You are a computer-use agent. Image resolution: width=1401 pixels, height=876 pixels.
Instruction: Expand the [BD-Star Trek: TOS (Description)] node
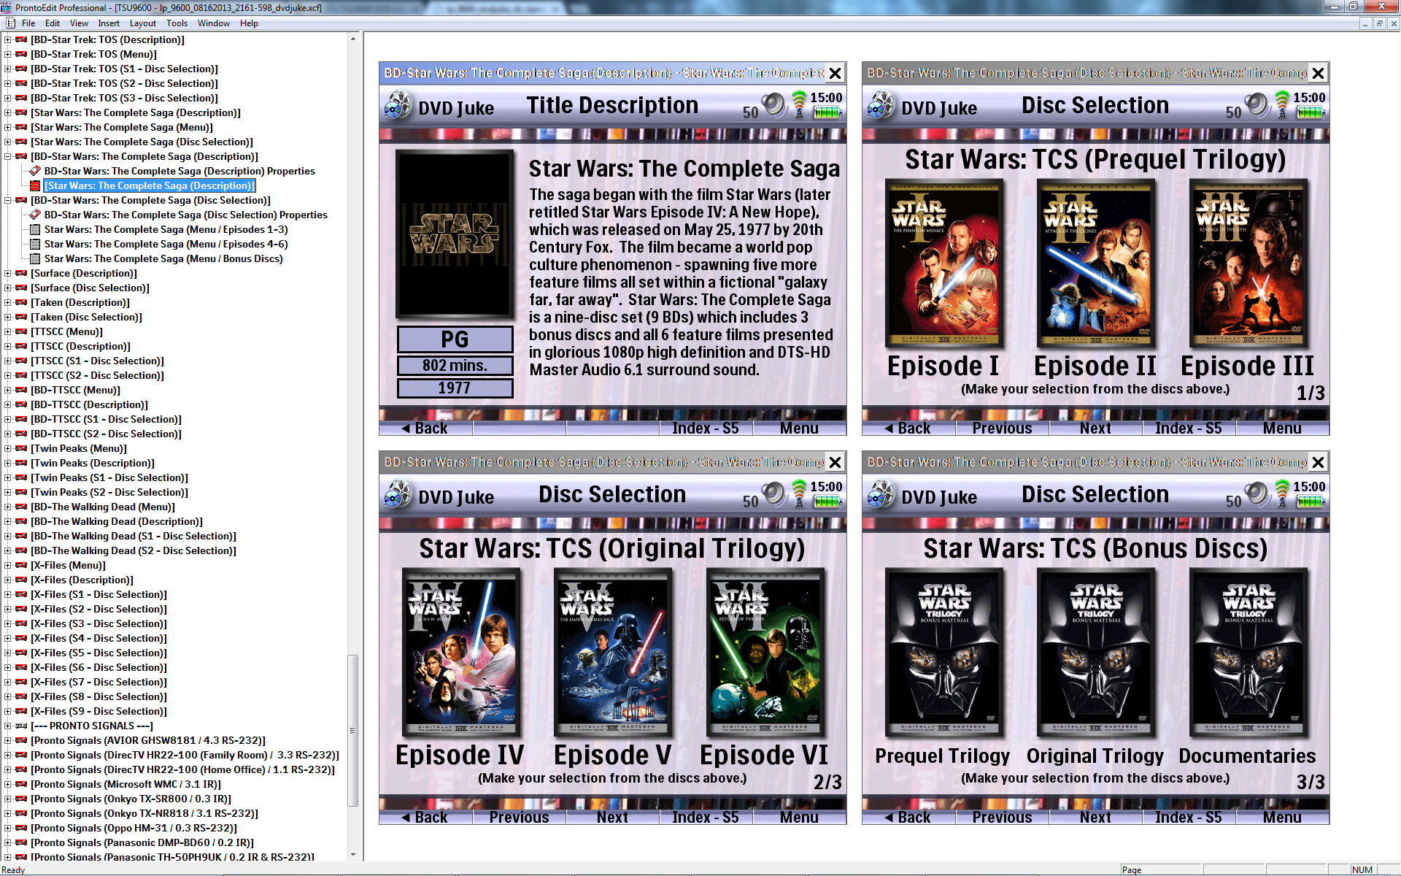(7, 39)
